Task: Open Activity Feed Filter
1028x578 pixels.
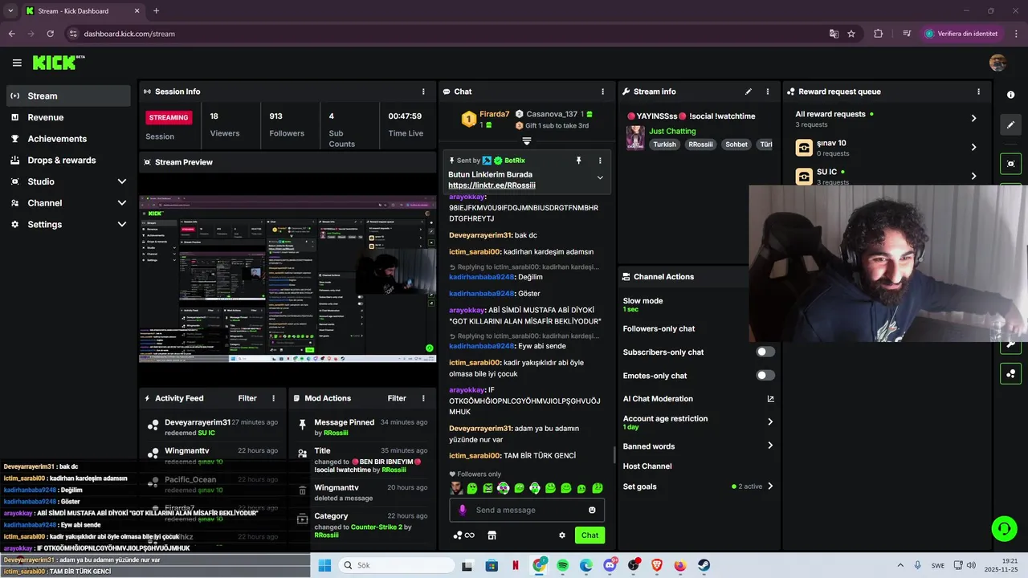Action: coord(247,398)
